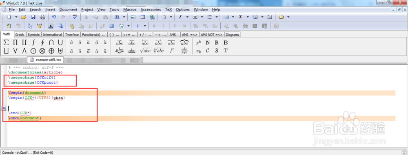Open the TeX menu
408x155 pixels.
tap(169, 10)
